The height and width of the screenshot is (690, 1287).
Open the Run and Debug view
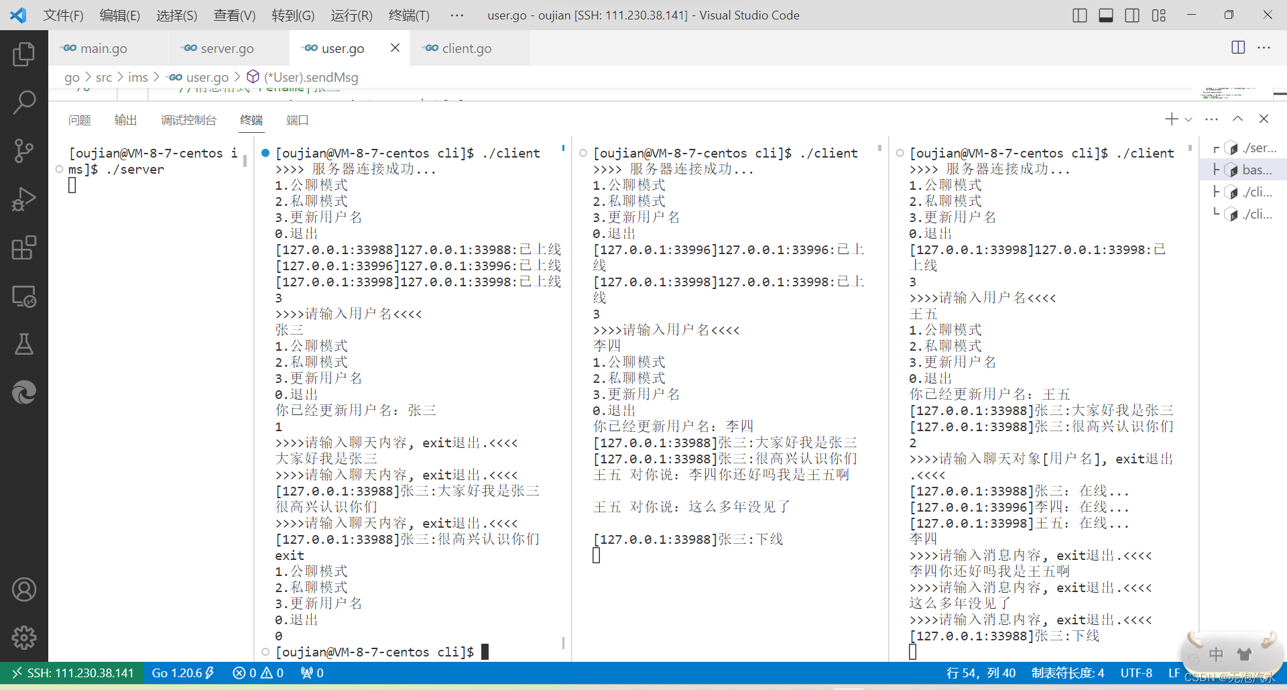(24, 199)
